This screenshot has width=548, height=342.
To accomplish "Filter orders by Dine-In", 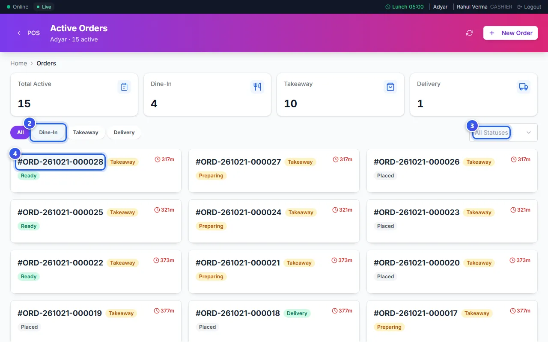I will [48, 133].
